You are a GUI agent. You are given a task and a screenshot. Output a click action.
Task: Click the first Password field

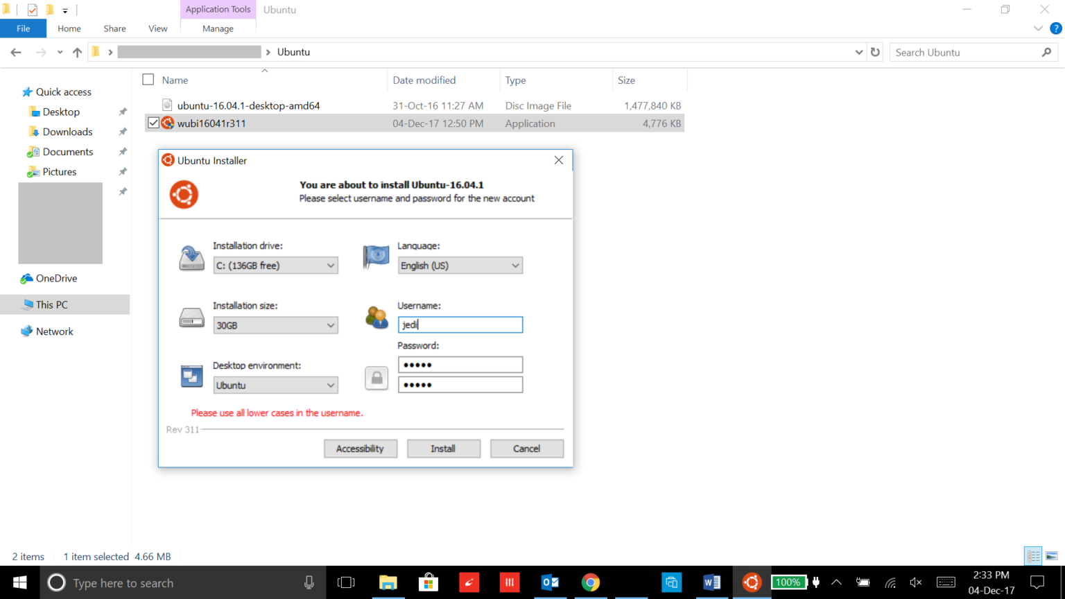click(x=460, y=365)
